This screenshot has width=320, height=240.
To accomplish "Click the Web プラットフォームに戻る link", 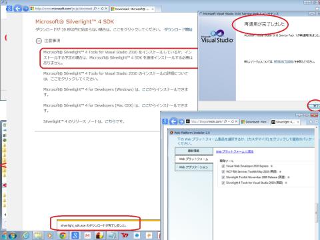I will [235, 151].
